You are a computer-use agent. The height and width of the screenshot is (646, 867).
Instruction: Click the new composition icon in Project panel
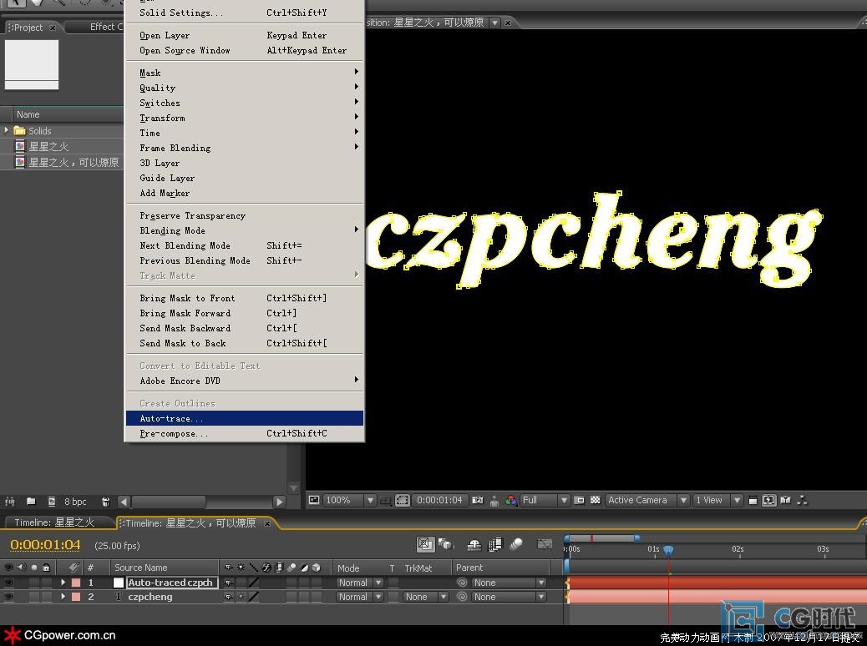52,502
